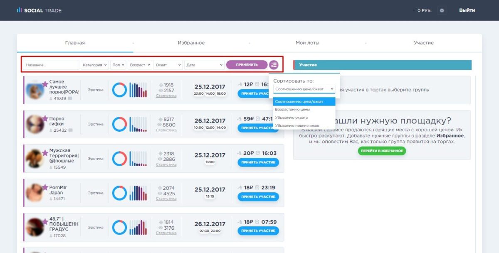Click the bid hammer icon next to 18₽ 23:19
The height and width of the screenshot is (253, 499).
pyautogui.click(x=240, y=187)
